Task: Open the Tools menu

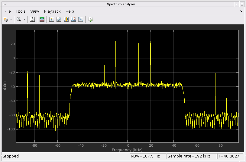Action: (21, 11)
